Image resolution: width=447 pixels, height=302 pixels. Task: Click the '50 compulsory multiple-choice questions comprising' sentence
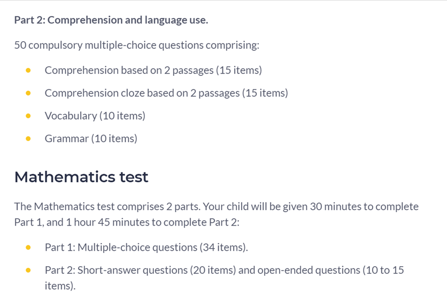coord(137,45)
